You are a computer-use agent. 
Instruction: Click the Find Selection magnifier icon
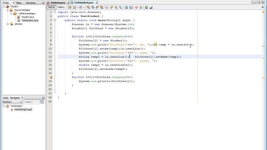pyautogui.click(x=88, y=7)
